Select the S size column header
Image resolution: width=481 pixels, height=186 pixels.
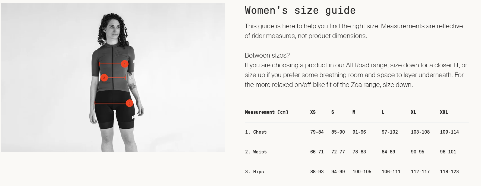click(x=333, y=112)
